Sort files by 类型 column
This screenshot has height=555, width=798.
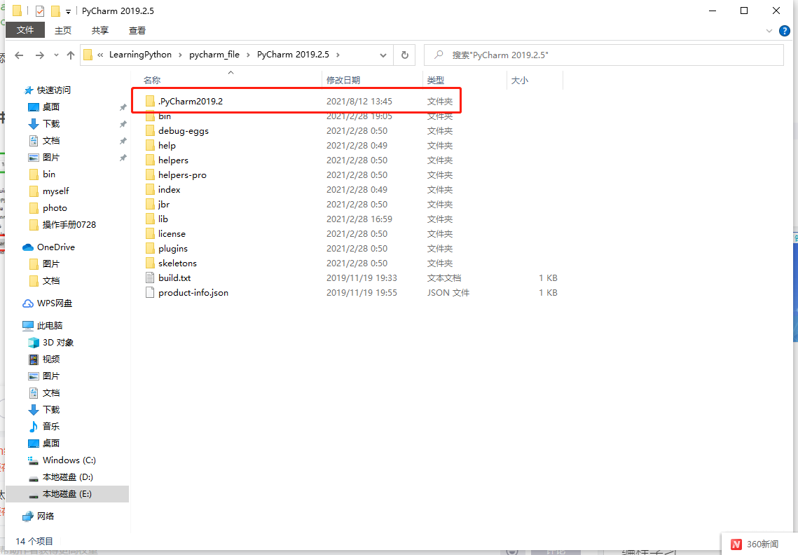(x=436, y=81)
